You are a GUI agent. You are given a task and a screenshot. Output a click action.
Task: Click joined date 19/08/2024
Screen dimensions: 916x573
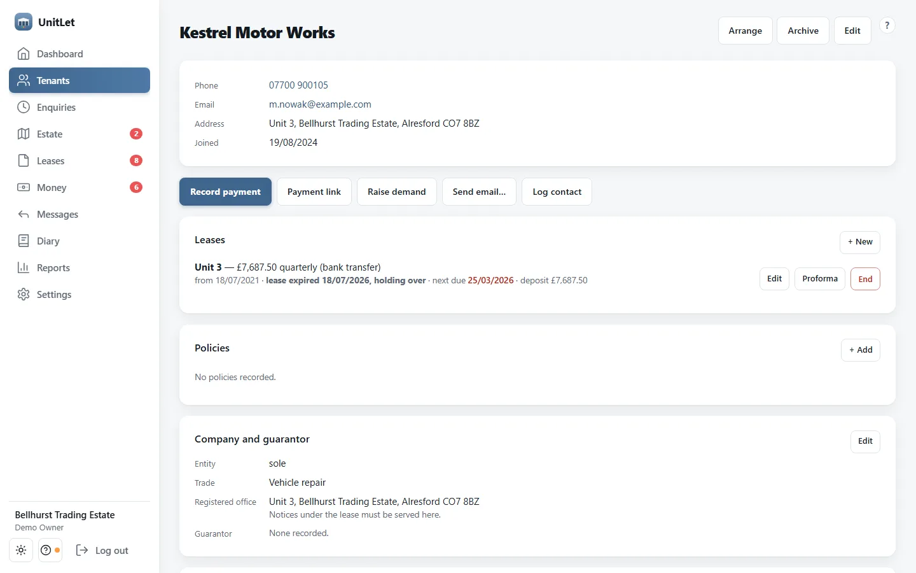[x=293, y=143]
